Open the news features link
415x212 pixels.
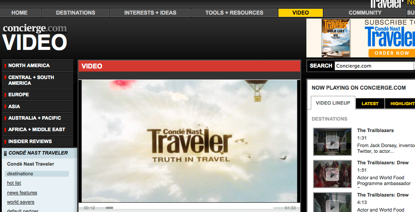coord(22,193)
